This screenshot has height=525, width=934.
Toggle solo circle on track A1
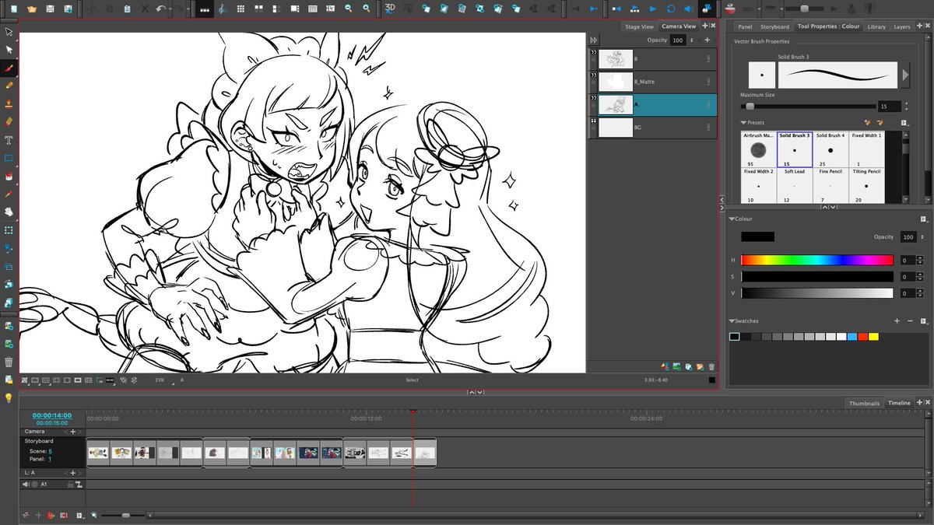click(x=35, y=484)
